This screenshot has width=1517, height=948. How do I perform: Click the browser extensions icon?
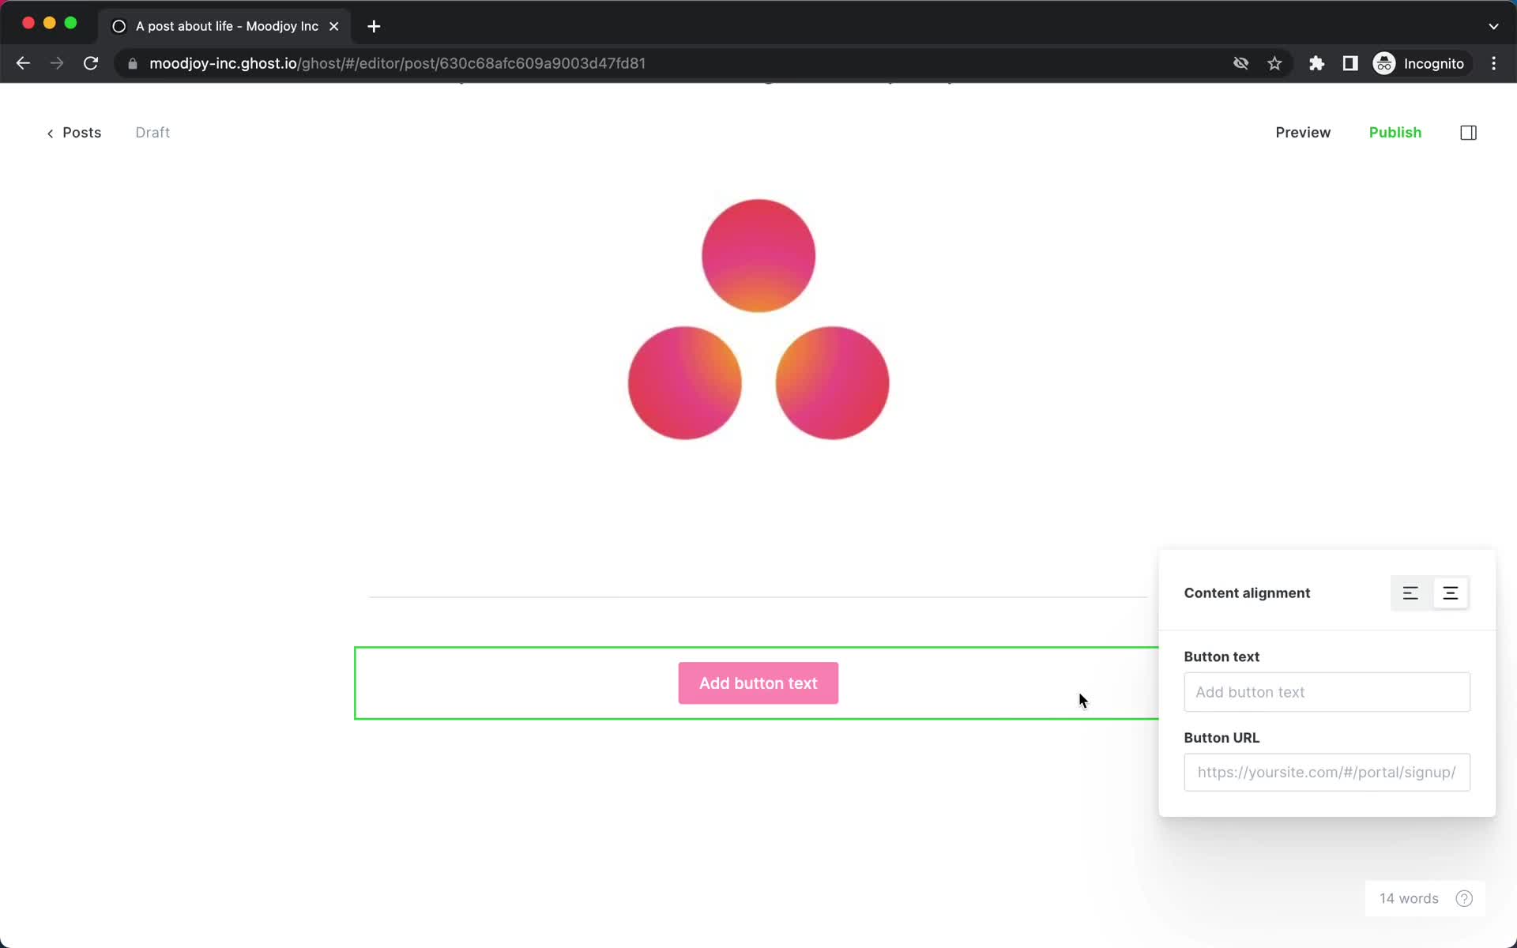(1316, 62)
